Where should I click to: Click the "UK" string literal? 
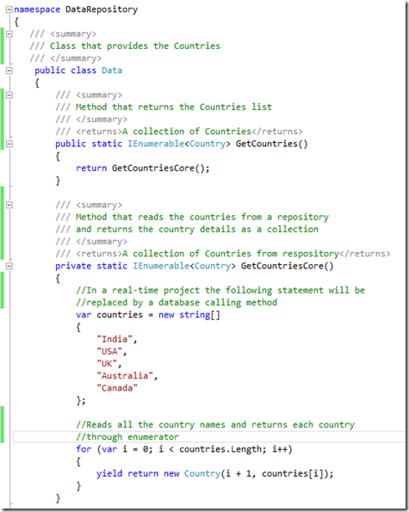107,364
